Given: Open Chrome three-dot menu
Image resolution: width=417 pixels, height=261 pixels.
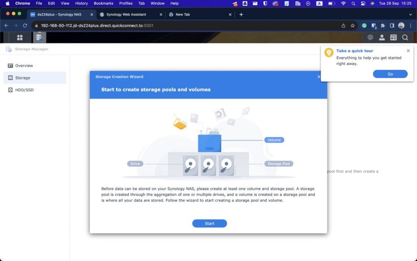Looking at the screenshot, I should [x=410, y=26].
